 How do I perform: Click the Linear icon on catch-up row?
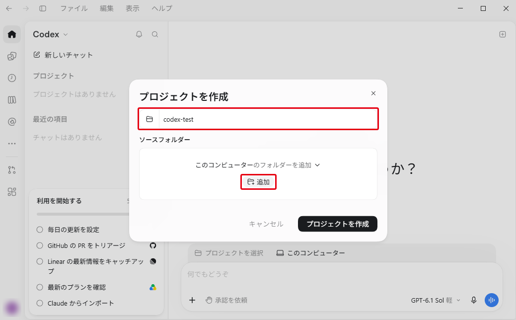click(152, 261)
